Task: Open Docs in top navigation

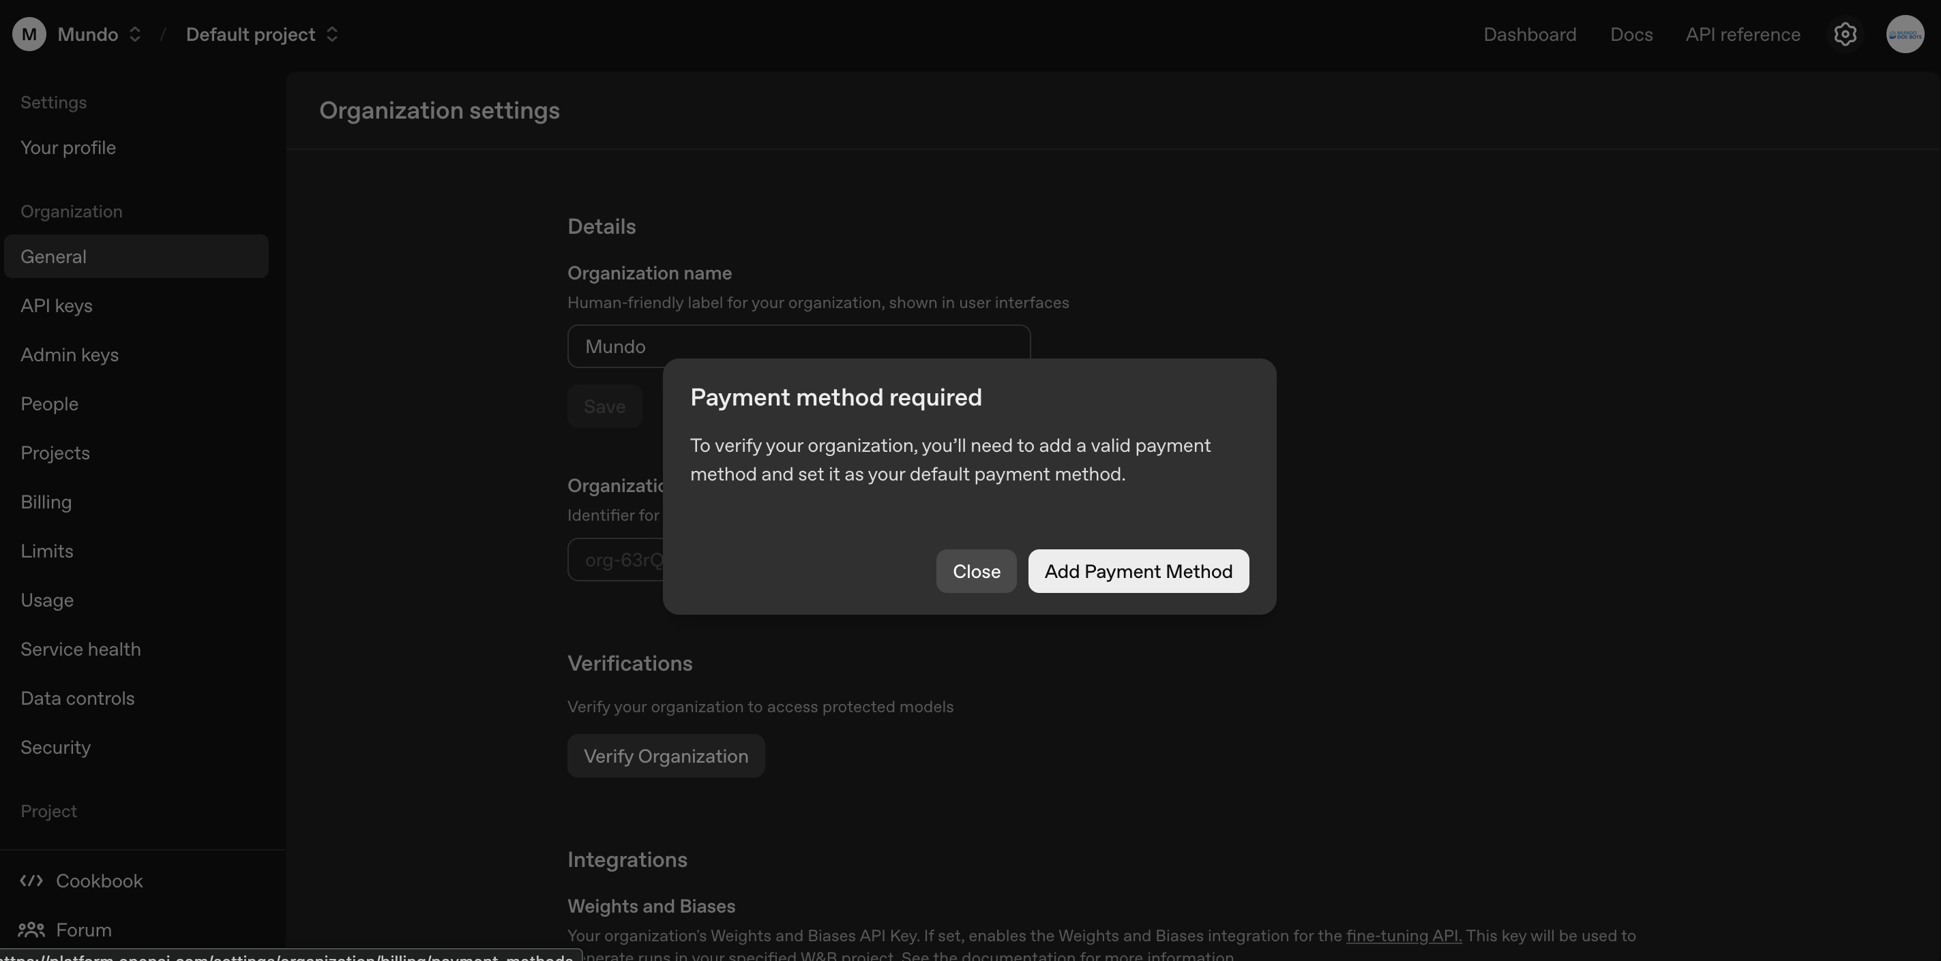Action: (1631, 35)
